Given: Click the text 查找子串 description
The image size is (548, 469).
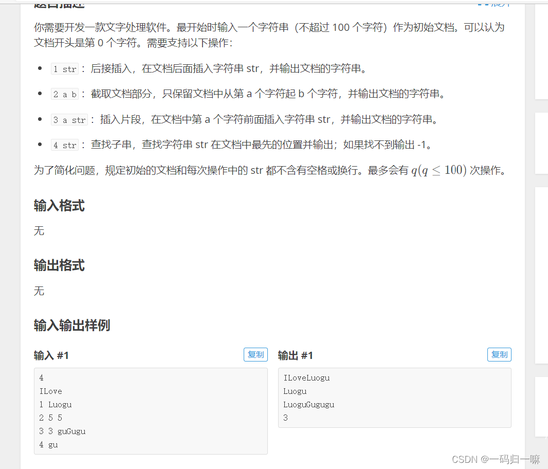Looking at the screenshot, I should coord(261,145).
